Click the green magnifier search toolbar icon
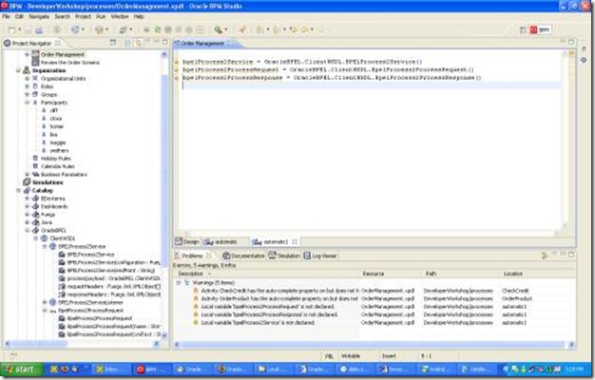 pos(219,29)
